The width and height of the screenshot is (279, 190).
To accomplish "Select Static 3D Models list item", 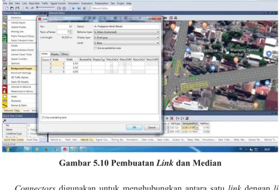I will click(20, 82).
